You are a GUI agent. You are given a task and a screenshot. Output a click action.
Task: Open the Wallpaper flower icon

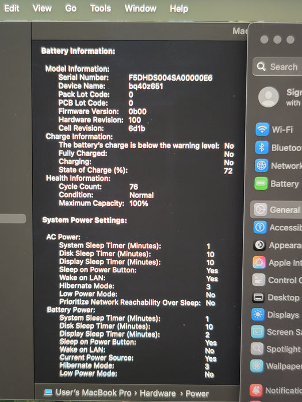(x=257, y=366)
